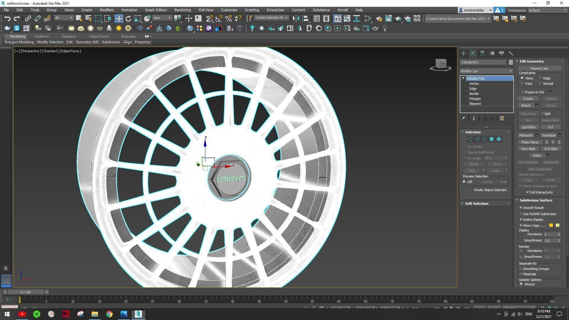Click the teapot primitive icon in second toolbar
This screenshot has height=320, width=569.
click(100, 28)
